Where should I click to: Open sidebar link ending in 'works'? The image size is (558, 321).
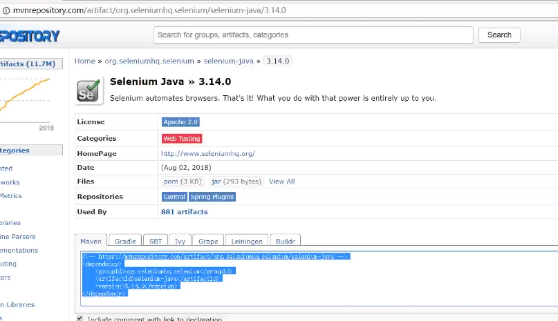(10, 182)
